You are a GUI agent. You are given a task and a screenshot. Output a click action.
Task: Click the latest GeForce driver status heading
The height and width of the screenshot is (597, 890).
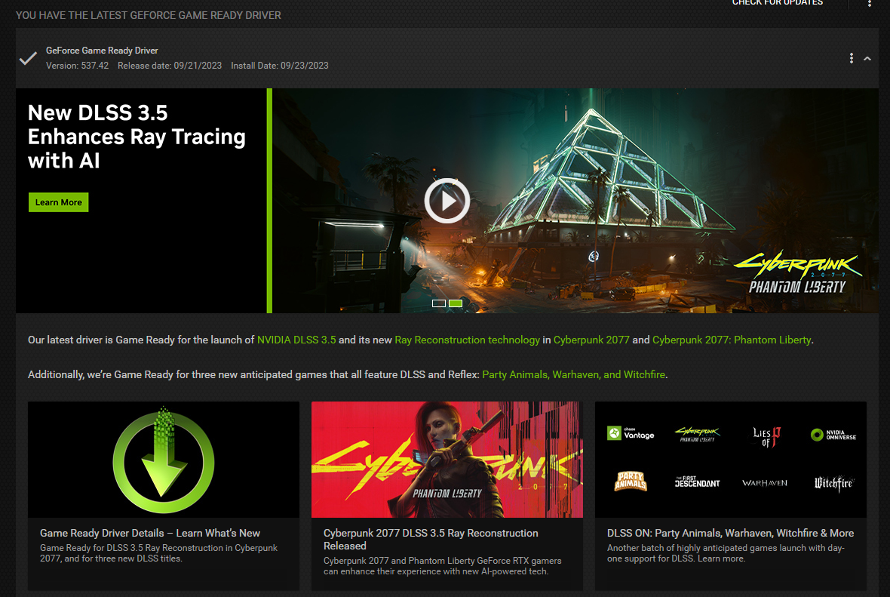(x=148, y=15)
